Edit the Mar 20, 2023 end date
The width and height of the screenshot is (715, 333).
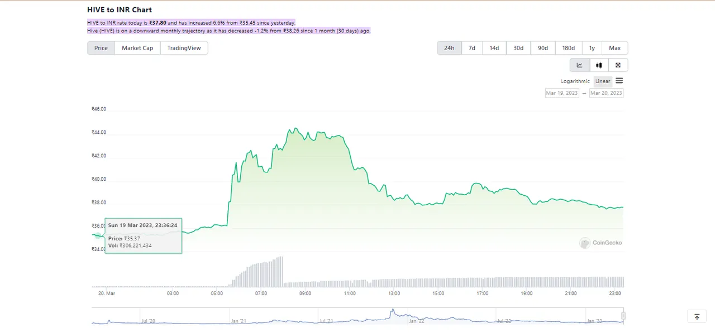click(x=607, y=93)
